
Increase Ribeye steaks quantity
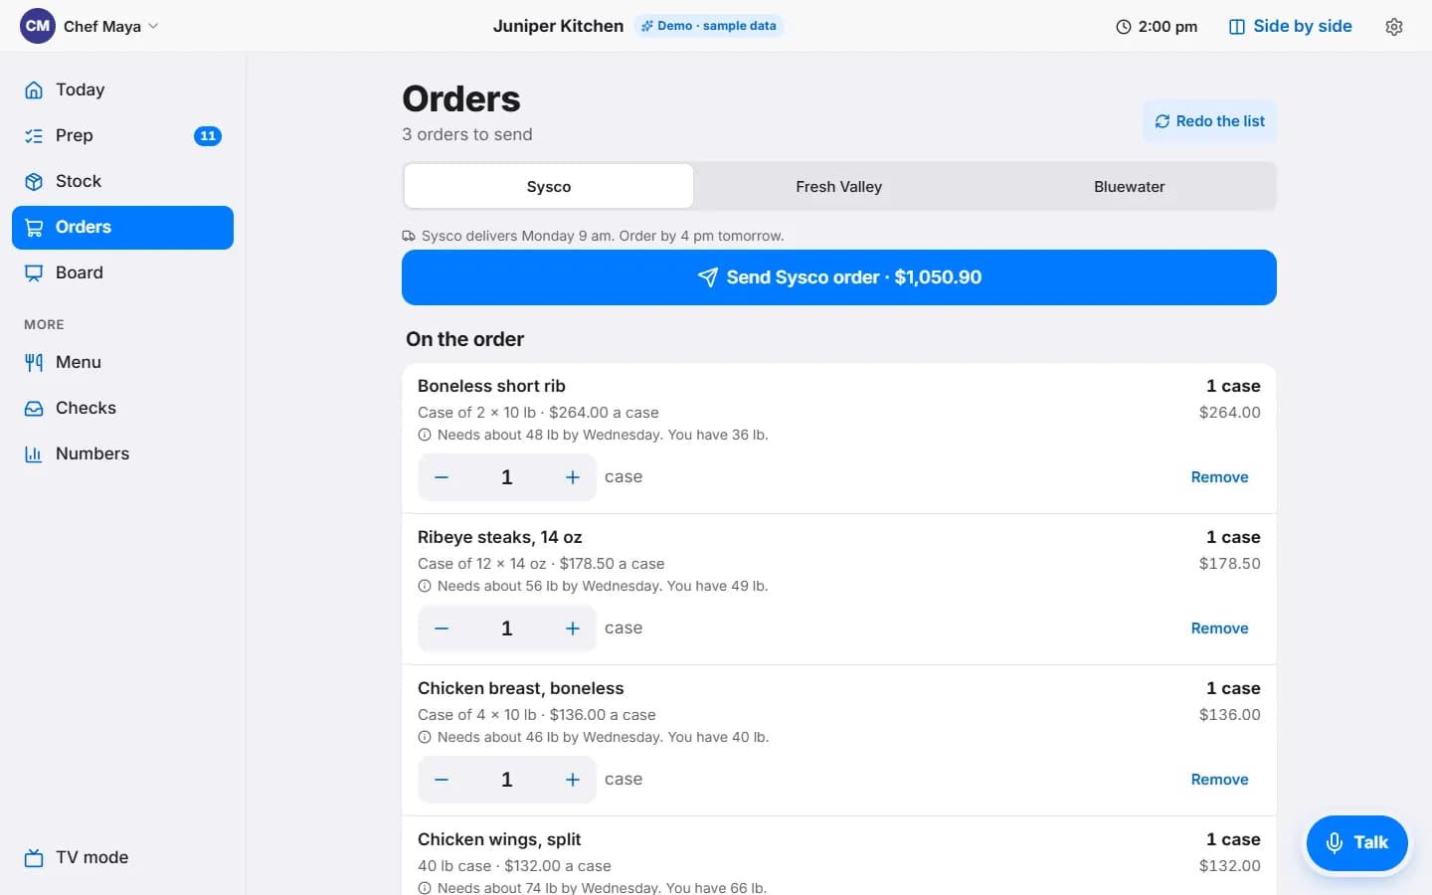coord(573,628)
